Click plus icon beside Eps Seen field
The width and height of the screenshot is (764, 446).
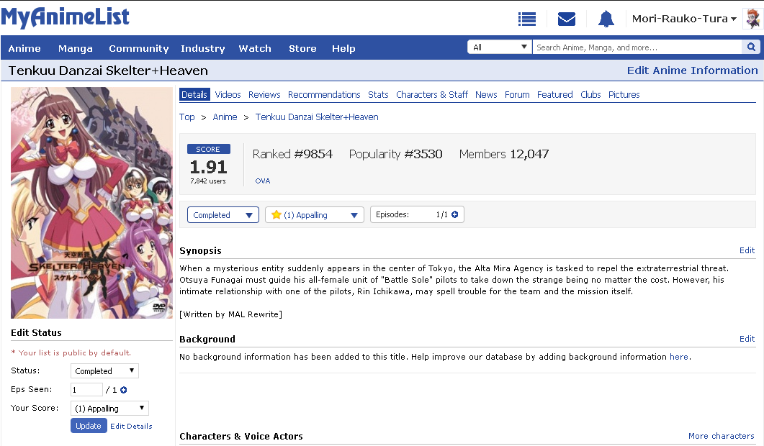(x=124, y=390)
